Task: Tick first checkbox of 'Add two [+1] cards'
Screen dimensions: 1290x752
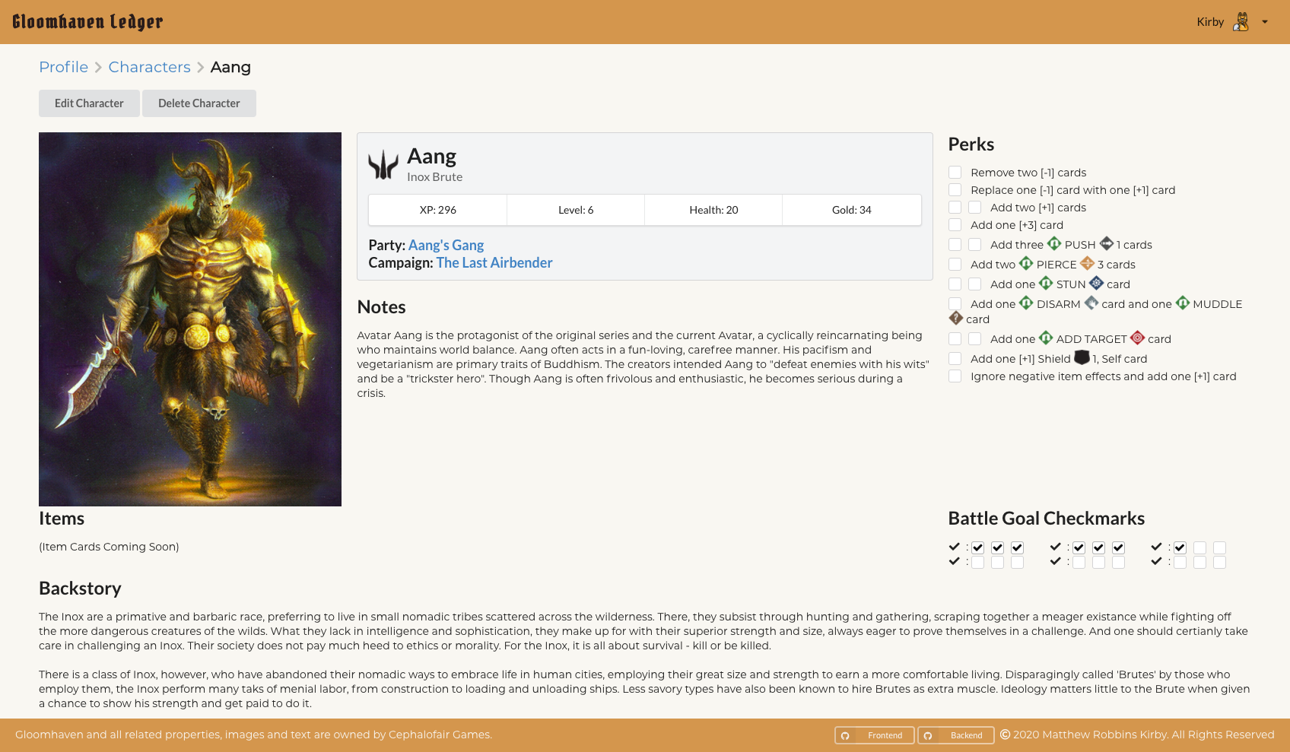Action: coord(955,207)
